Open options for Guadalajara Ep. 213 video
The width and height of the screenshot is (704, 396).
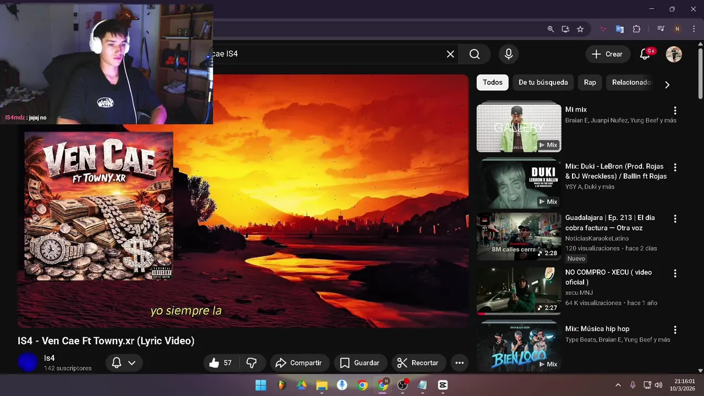675,218
